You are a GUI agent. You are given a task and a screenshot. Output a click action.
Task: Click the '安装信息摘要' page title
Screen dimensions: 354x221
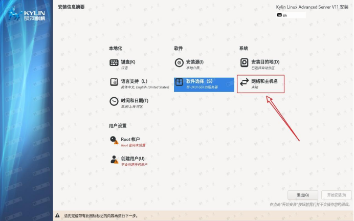click(71, 7)
